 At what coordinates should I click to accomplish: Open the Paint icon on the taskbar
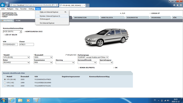[x=37, y=100]
